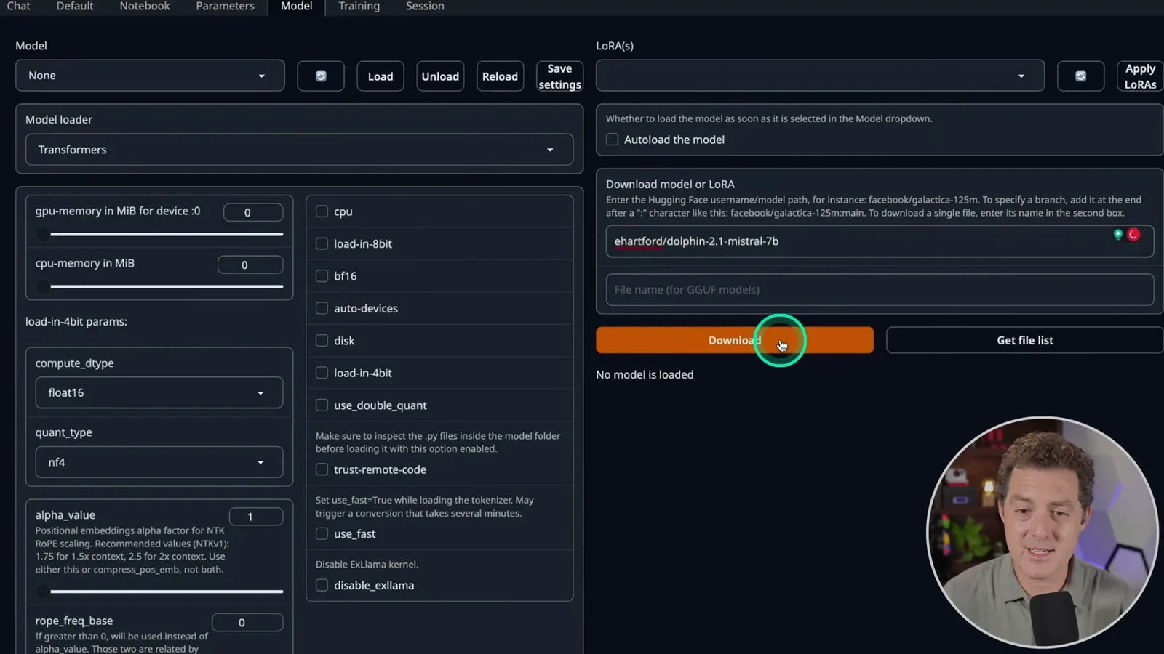Click the alpha_value slider track
Screen dimensions: 1164x654
tap(159, 592)
